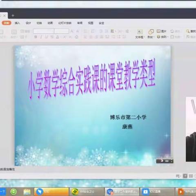196x196 pixels.
Task: Click the replace icon below 查找
Action: coord(188,37)
